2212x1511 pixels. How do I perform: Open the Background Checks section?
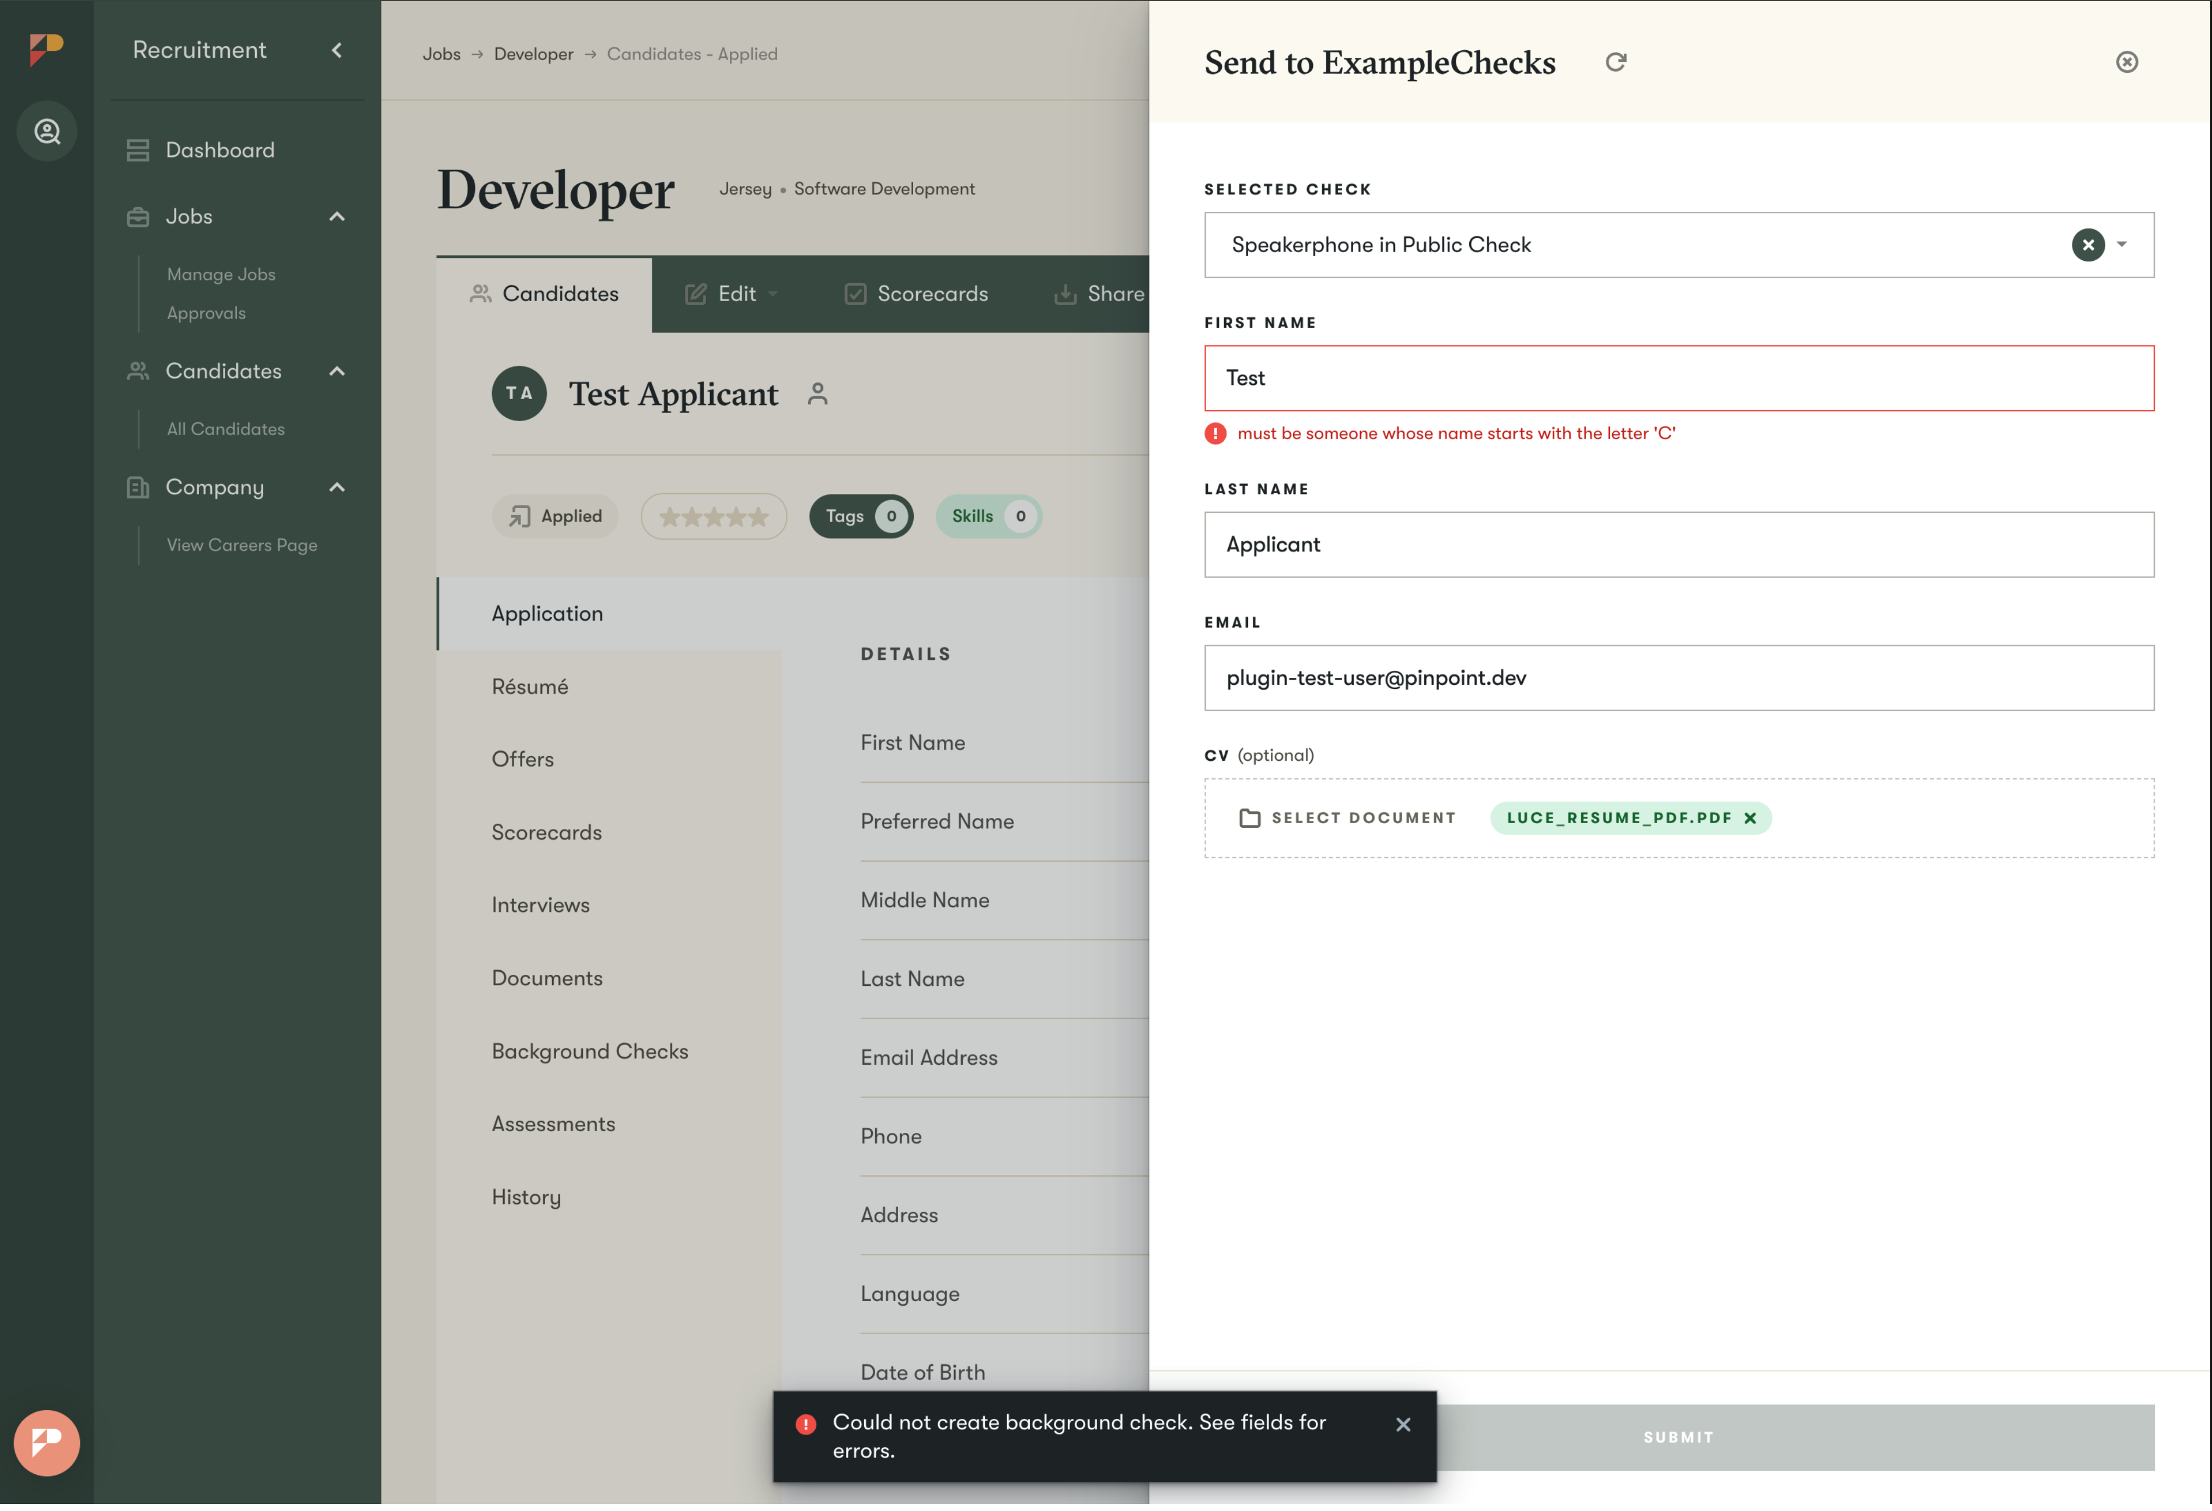(x=589, y=1051)
